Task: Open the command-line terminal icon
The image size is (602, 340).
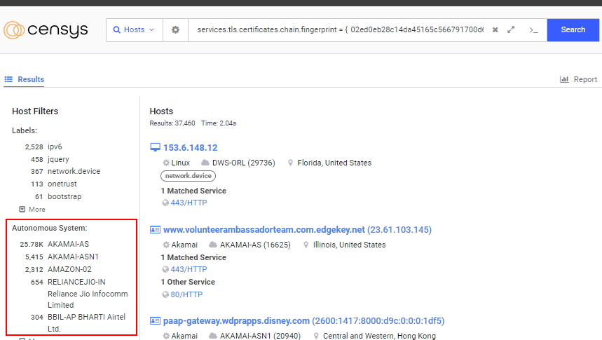Action: coord(533,30)
